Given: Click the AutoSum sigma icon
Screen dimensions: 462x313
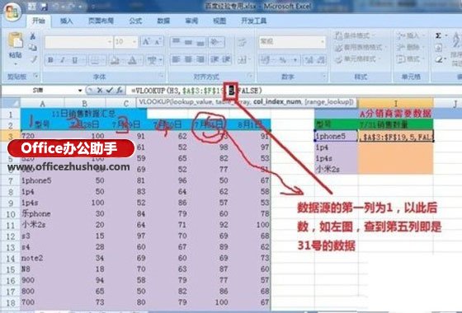Looking at the screenshot, I should tap(438, 36).
